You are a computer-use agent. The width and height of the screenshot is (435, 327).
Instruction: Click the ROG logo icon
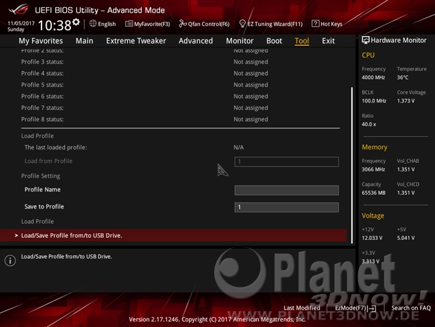click(x=19, y=9)
